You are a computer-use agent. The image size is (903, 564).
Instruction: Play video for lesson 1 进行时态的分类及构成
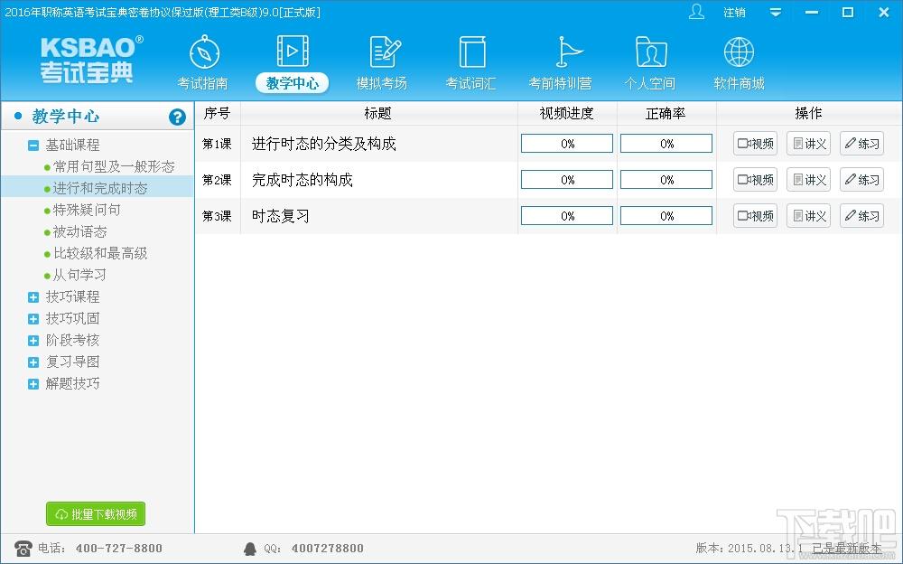pyautogui.click(x=755, y=144)
